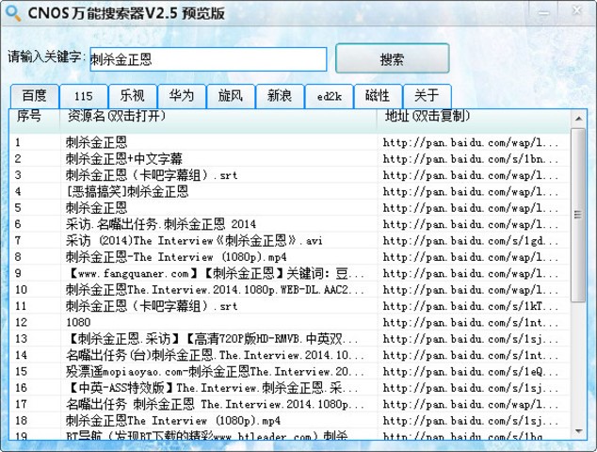Click row 2 address ending s/1bn...
This screenshot has width=597, height=452.
click(x=470, y=159)
